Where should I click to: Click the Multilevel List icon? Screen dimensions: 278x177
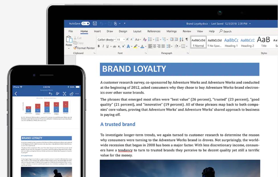[164, 39]
